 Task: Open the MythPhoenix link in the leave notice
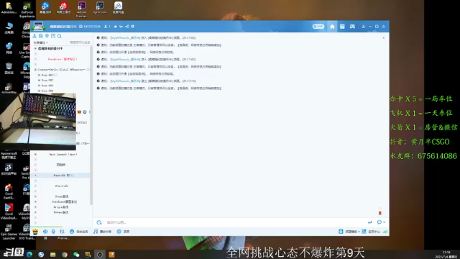(x=125, y=81)
